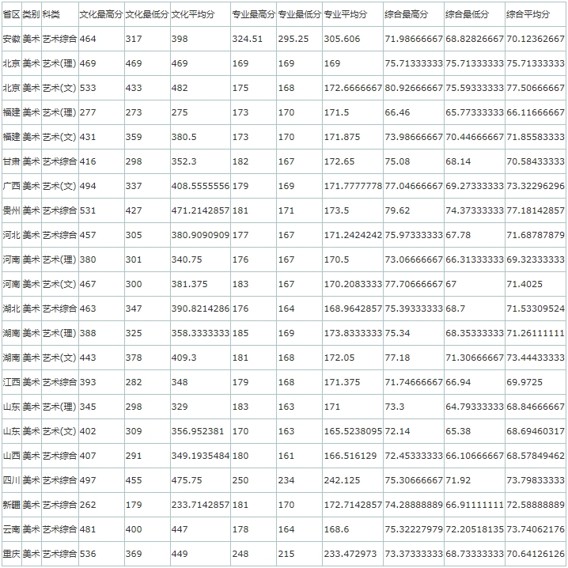This screenshot has width=568, height=568.
Task: Select the 四川 province cell
Action: pos(11,480)
